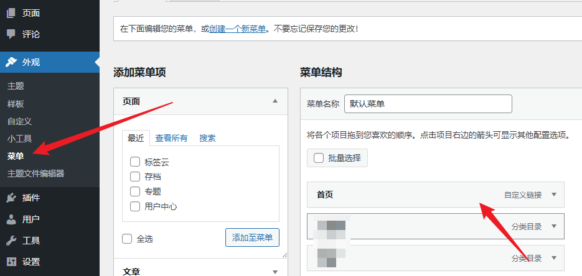Click the 用户 users person icon
The image size is (582, 276).
pos(11,219)
